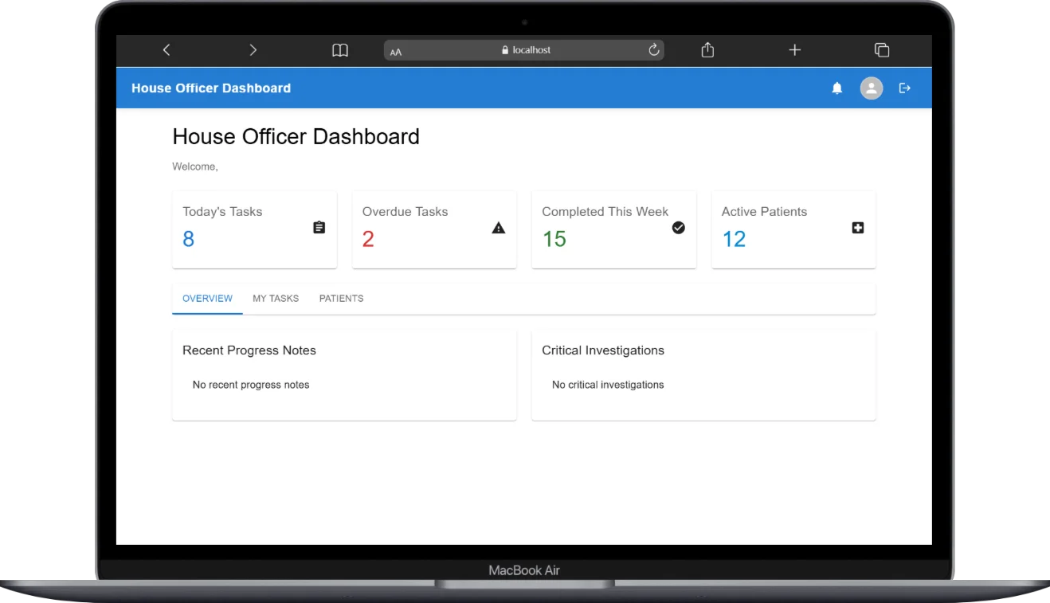The width and height of the screenshot is (1050, 603).
Task: Click the warning triangle on Overdue Tasks card
Action: [499, 227]
